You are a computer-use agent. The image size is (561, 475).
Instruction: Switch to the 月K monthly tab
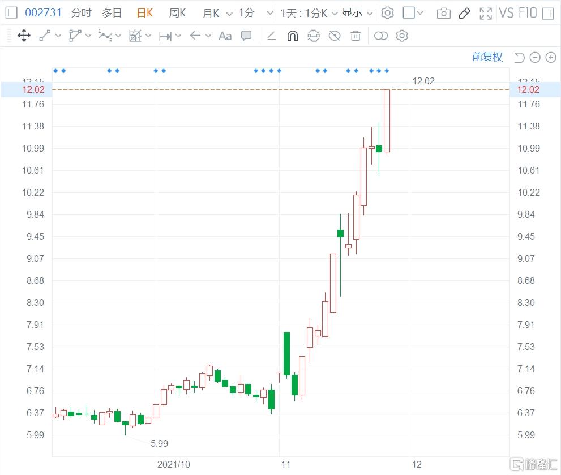[211, 13]
